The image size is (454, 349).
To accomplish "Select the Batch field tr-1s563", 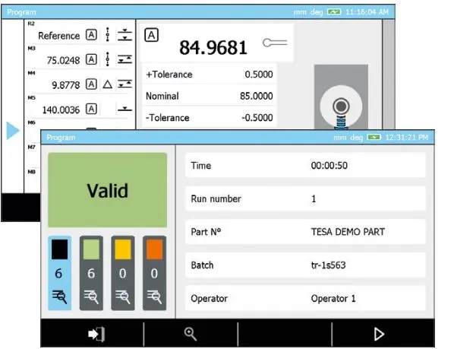I will (x=305, y=265).
